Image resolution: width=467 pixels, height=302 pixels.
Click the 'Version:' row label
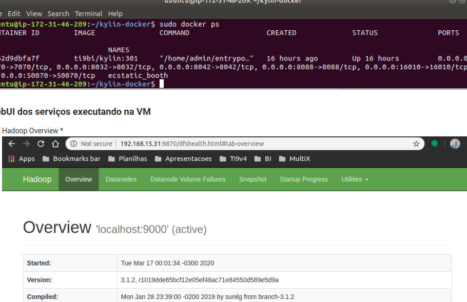click(x=40, y=280)
